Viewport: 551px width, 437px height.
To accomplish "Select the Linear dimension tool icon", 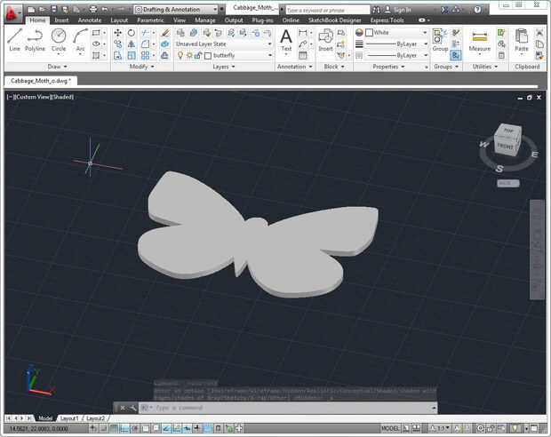I will (x=302, y=33).
